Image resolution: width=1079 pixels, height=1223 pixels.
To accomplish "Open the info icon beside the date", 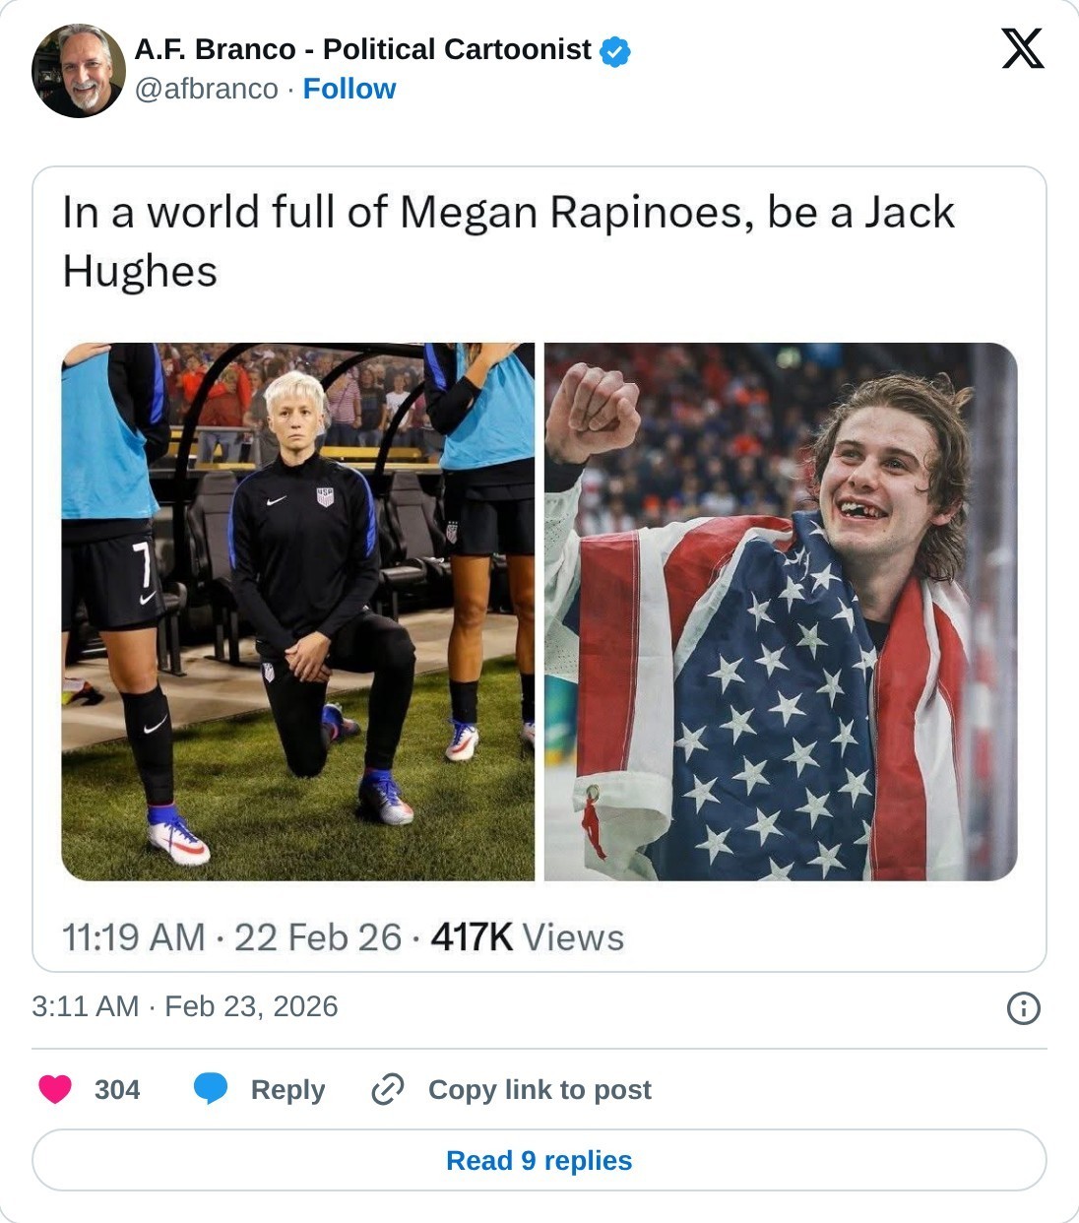I will tap(1023, 1008).
